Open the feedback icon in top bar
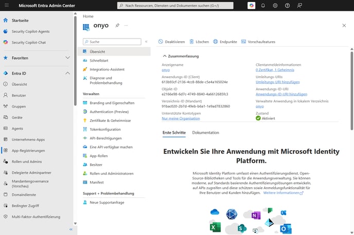Image resolution: width=354 pixels, height=235 pixels. pos(299,6)
